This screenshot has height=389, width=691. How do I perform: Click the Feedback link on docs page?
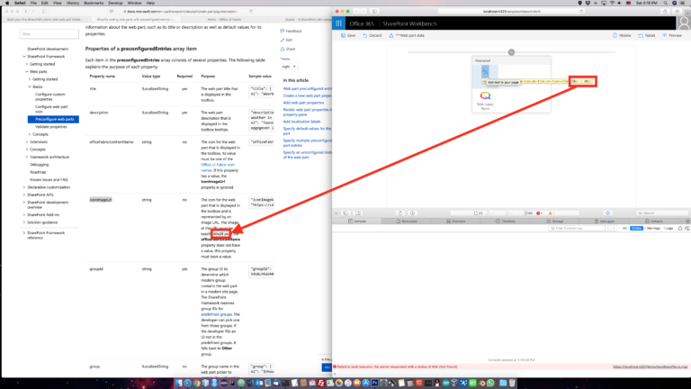click(x=291, y=31)
